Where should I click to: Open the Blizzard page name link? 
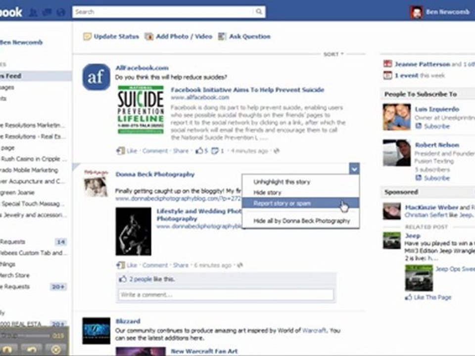pyautogui.click(x=128, y=321)
